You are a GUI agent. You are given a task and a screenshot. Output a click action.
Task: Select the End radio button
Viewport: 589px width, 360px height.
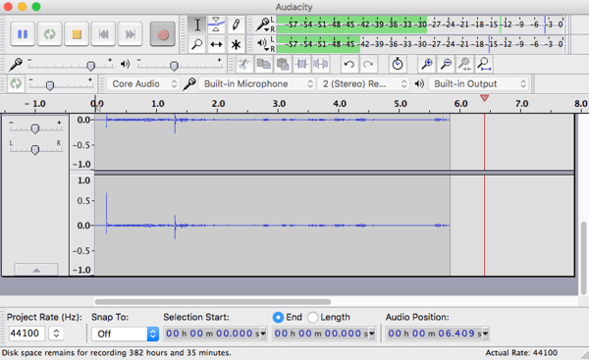(278, 317)
